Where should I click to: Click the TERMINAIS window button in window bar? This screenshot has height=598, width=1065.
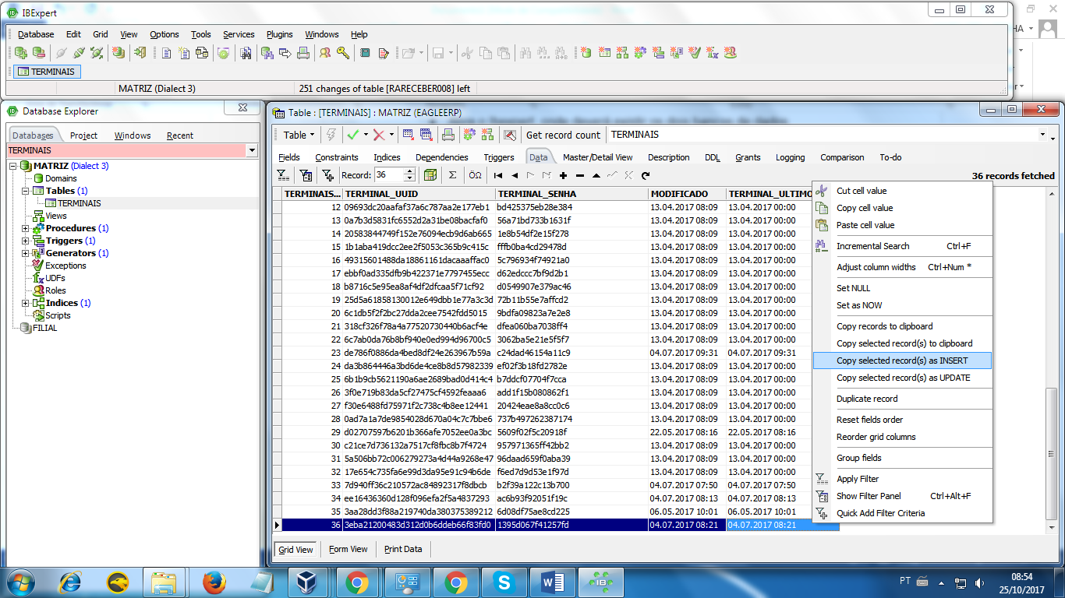pos(47,71)
